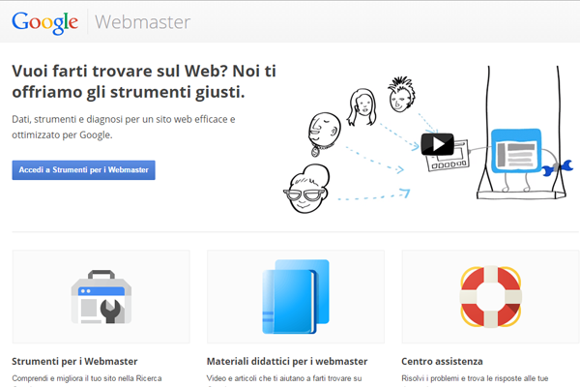Click the Centro assistenza heading
Viewport: 580px width, 387px height.
pyautogui.click(x=442, y=362)
